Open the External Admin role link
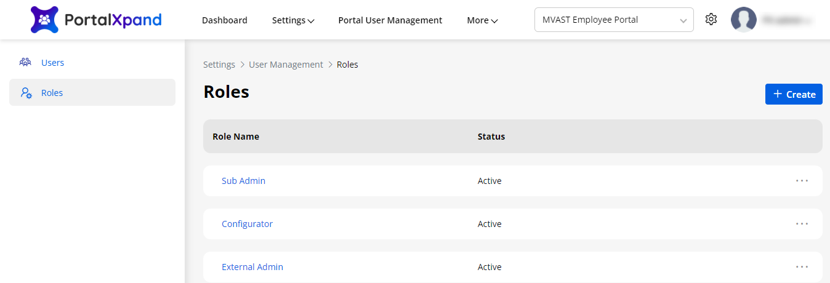 [x=252, y=267]
